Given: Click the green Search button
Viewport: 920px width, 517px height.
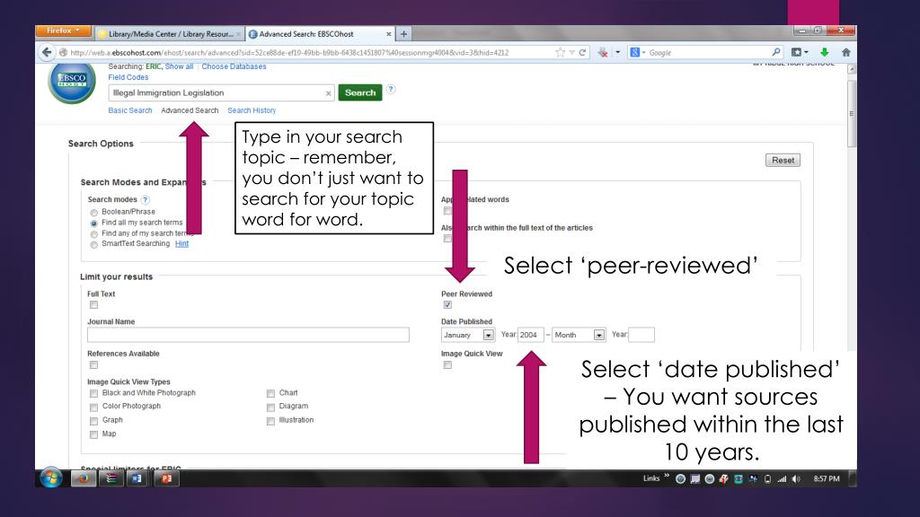Looking at the screenshot, I should [360, 92].
